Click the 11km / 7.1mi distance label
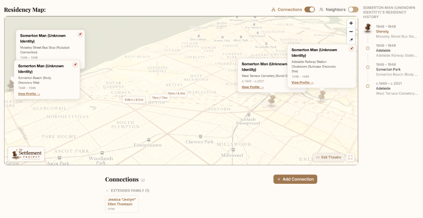This screenshot has width=423, height=218. pos(160,98)
